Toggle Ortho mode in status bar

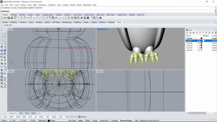[x=81, y=121]
